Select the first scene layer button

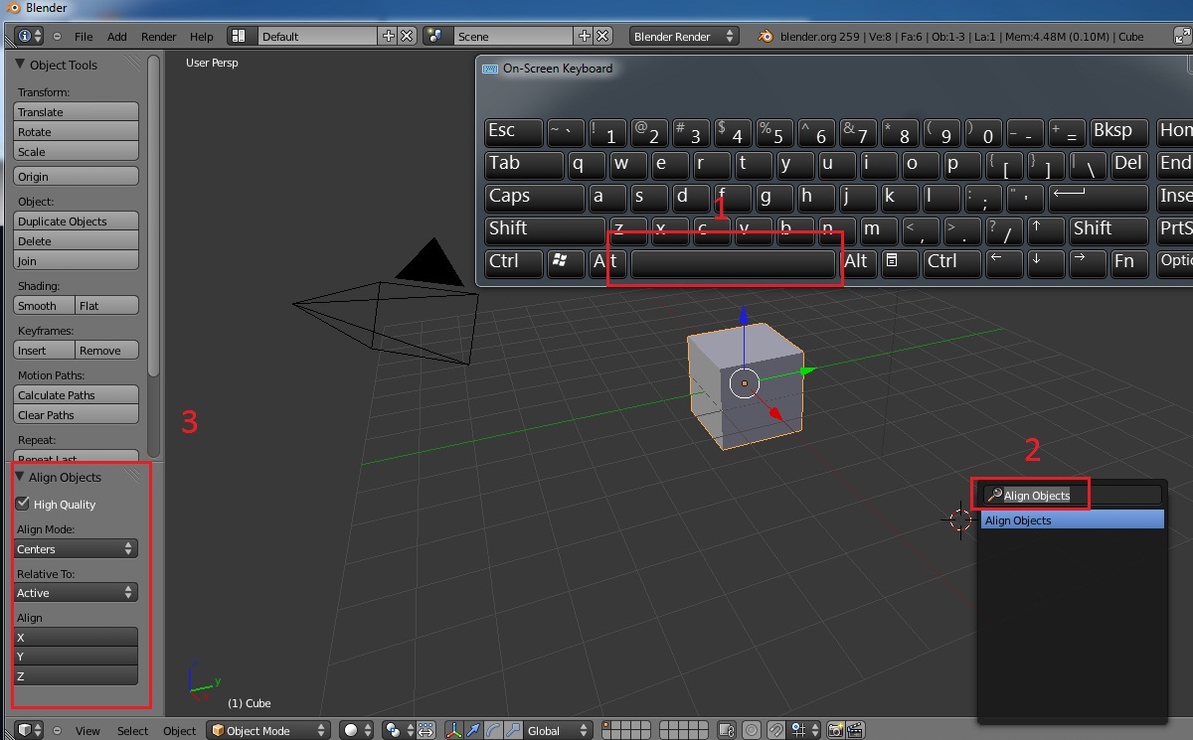pos(607,724)
